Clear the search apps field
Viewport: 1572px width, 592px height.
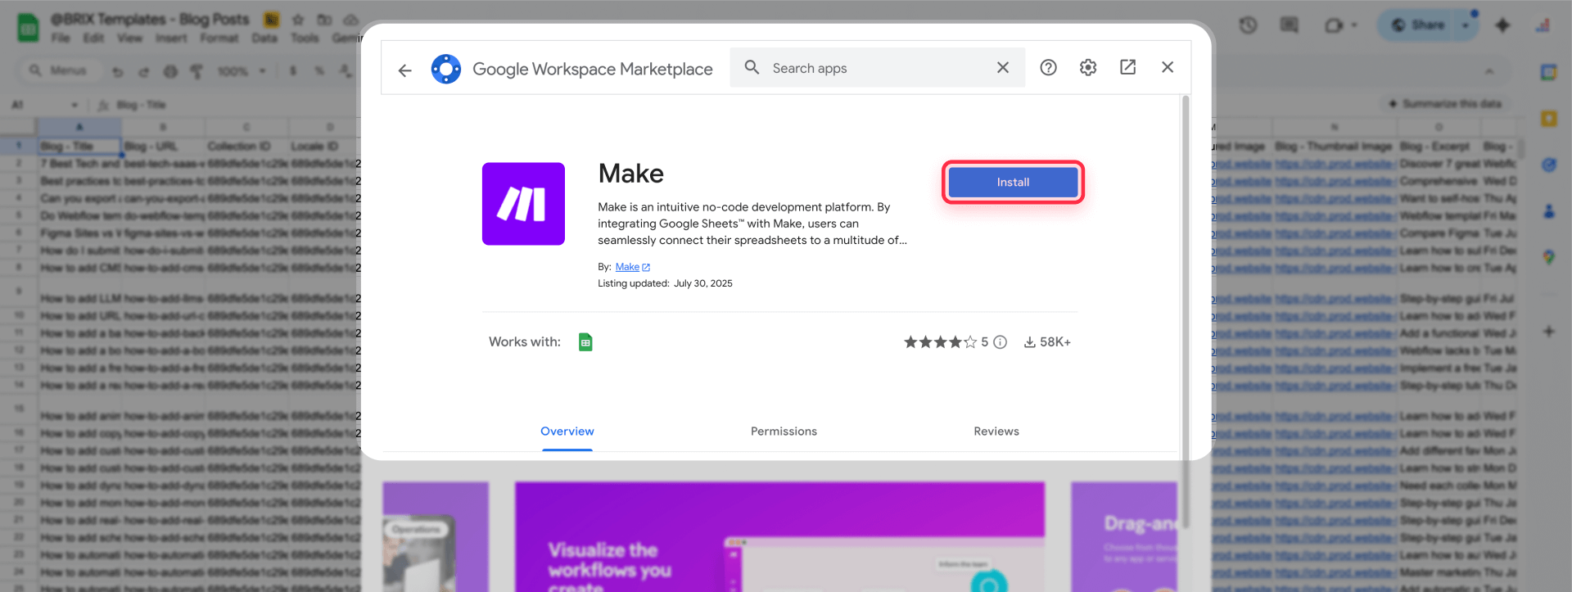click(1003, 67)
